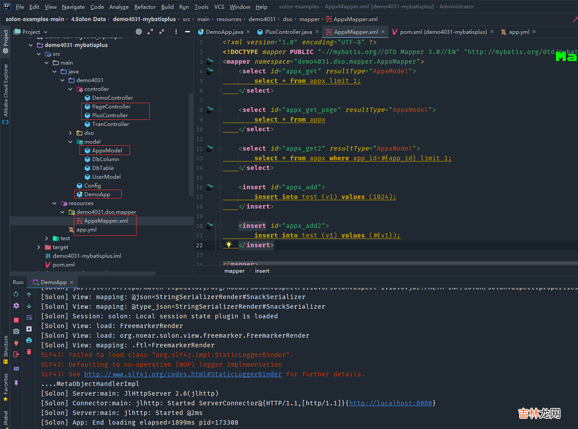Click the intention lightbulb on line 22

click(228, 245)
